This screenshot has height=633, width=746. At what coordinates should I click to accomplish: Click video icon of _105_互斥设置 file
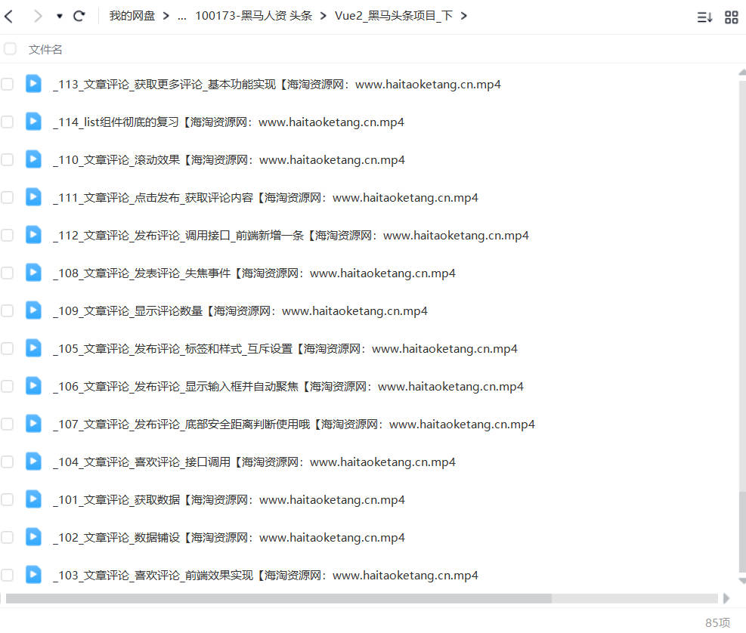33,347
